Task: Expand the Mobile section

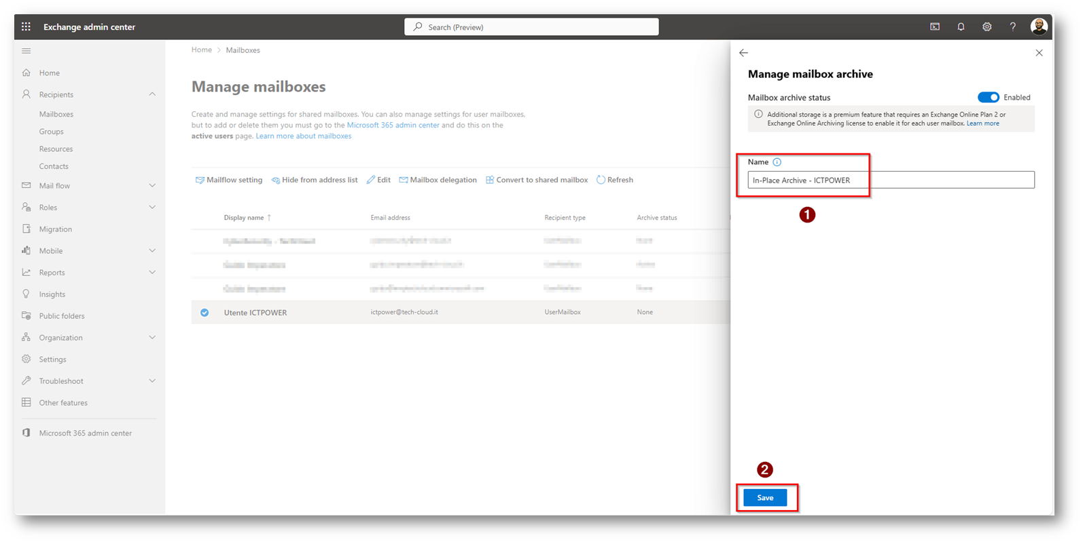Action: 152,250
